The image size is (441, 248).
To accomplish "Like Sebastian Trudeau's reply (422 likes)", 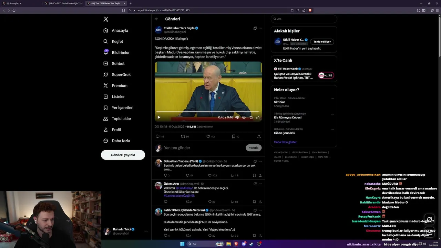I will coord(213,175).
